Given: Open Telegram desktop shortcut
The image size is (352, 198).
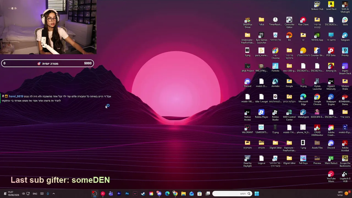Looking at the screenshot, I should point(345,37).
